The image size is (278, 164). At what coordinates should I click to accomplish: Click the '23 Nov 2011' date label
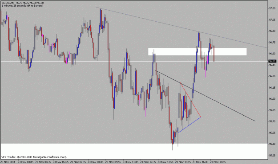pos(8,162)
